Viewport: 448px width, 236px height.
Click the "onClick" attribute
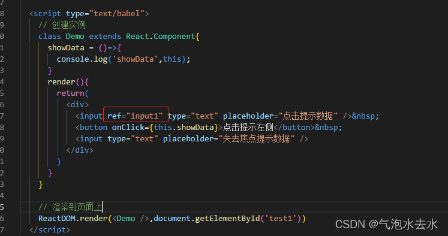click(128, 127)
